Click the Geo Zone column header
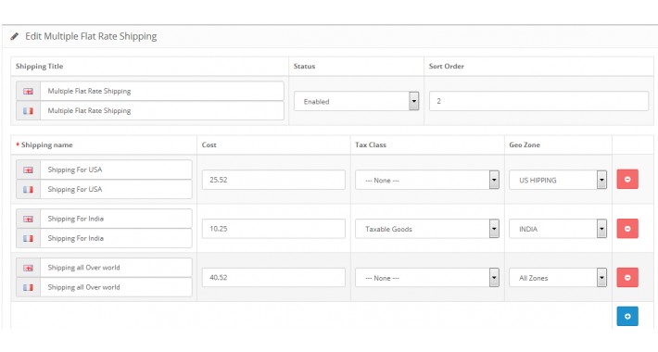Screen dimensions: 658x352 525,145
